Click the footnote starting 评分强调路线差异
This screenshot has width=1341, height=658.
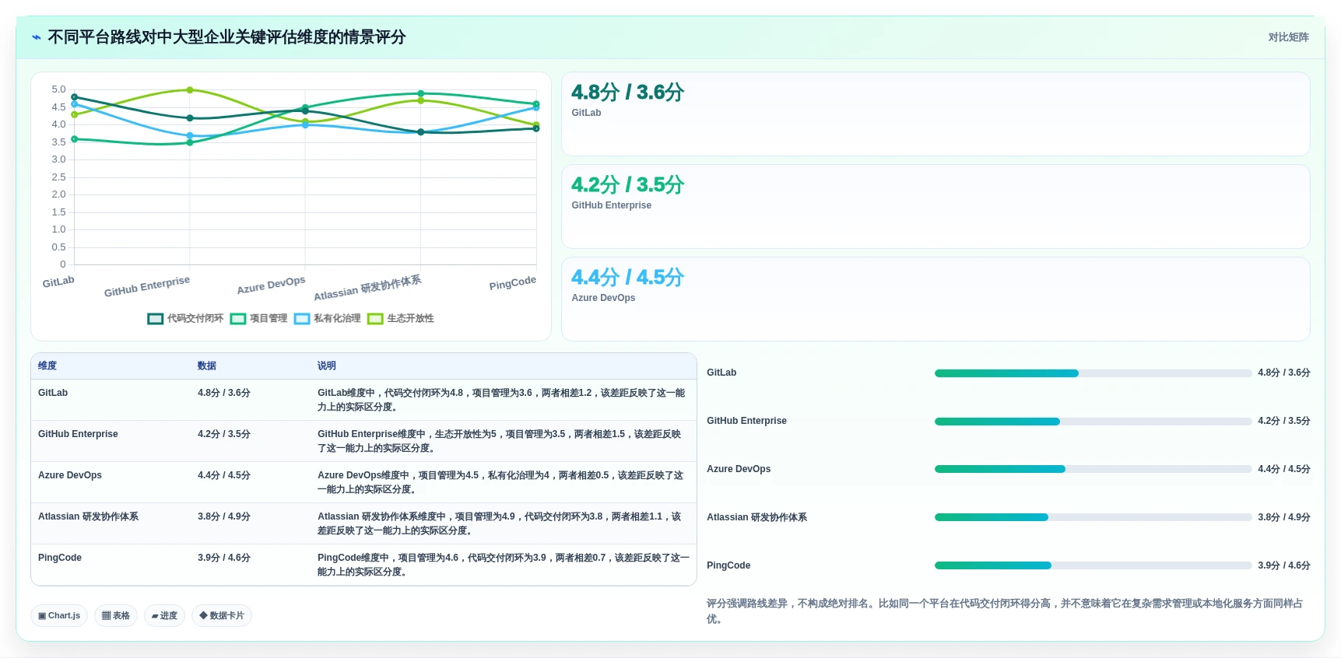(x=1005, y=611)
